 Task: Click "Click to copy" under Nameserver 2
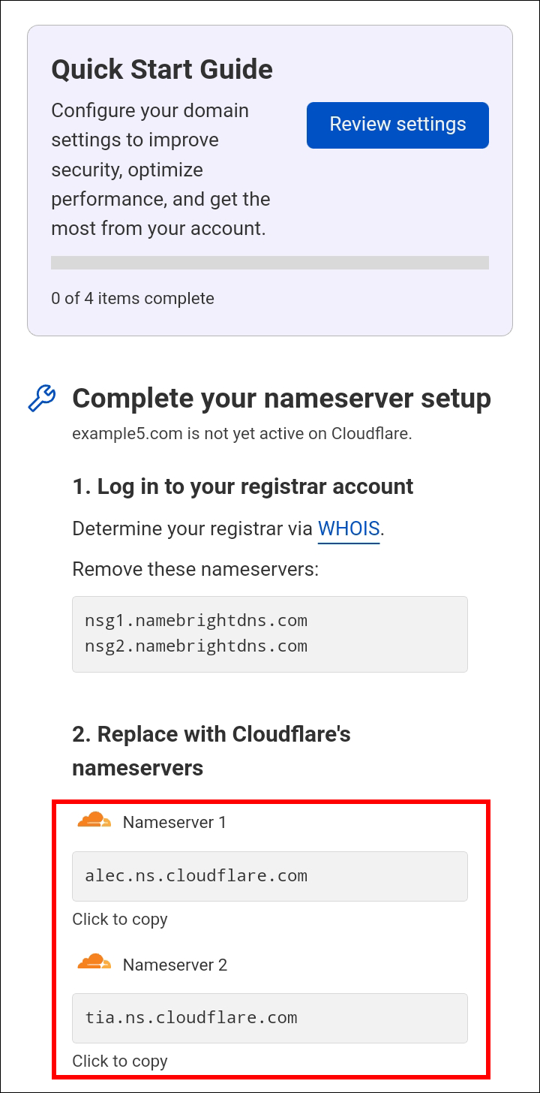(x=120, y=1061)
